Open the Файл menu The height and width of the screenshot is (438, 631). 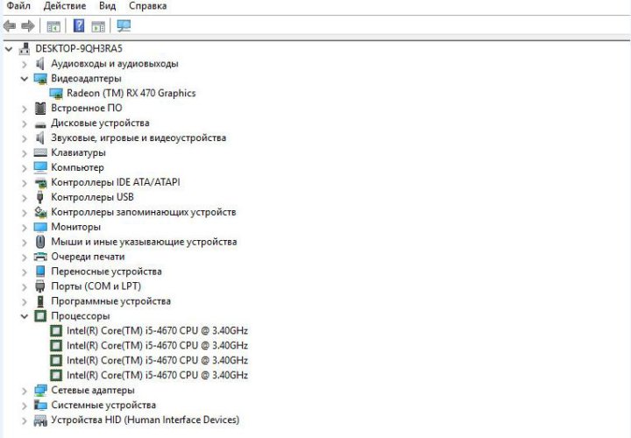pos(18,6)
